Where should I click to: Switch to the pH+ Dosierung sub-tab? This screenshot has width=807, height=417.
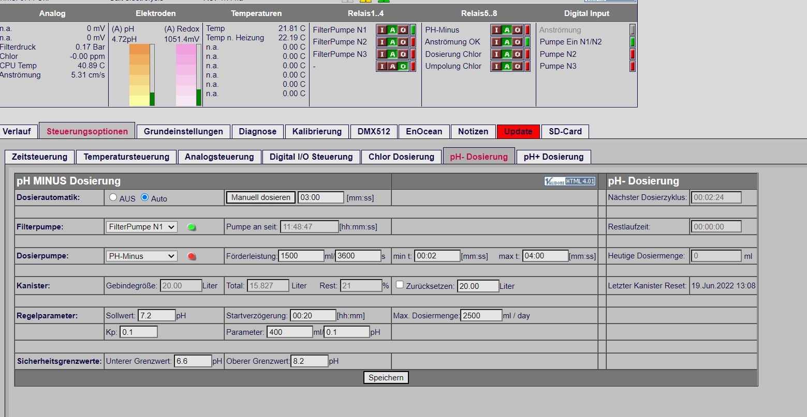553,157
